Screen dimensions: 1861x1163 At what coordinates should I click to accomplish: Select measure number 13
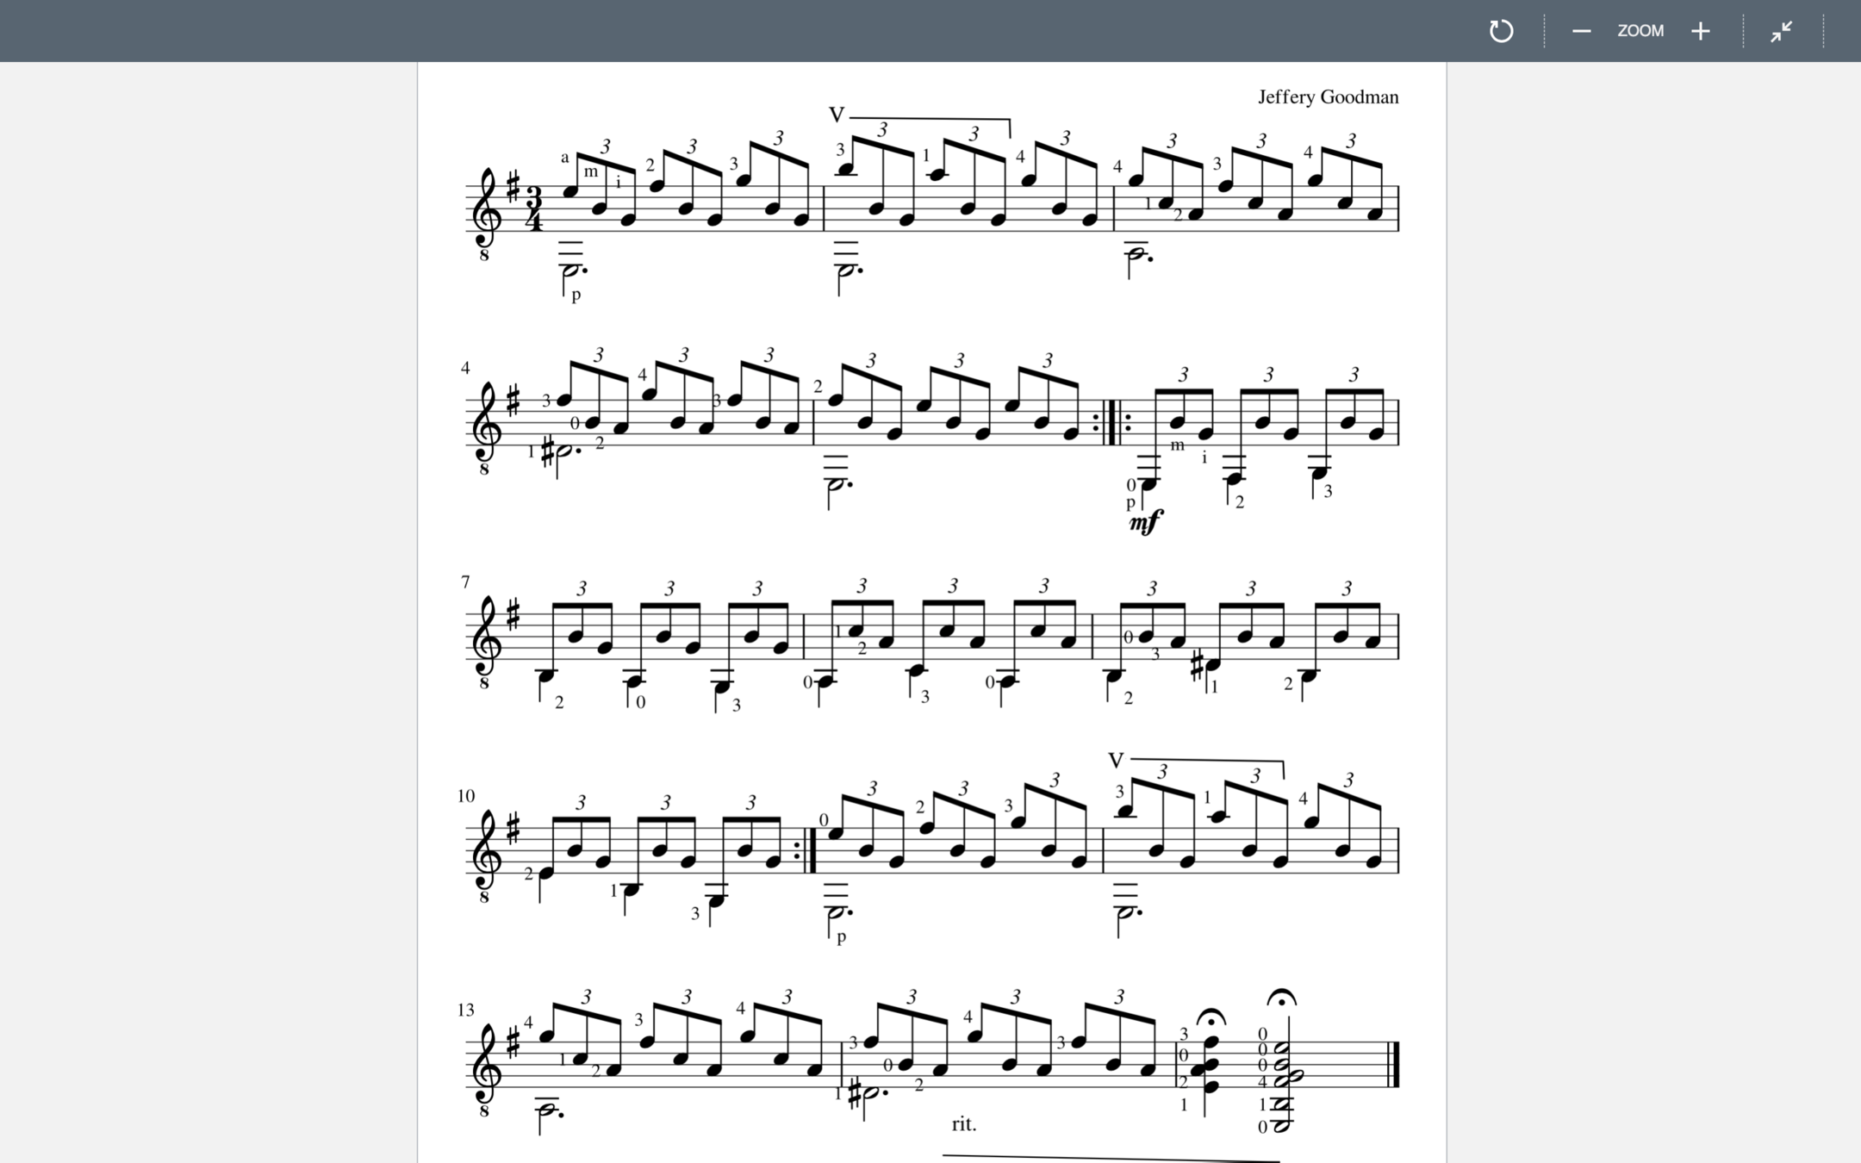tap(466, 1010)
